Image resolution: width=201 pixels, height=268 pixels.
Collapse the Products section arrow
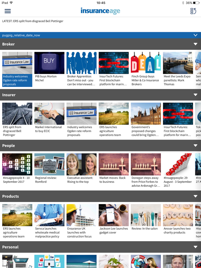[x=195, y=196]
